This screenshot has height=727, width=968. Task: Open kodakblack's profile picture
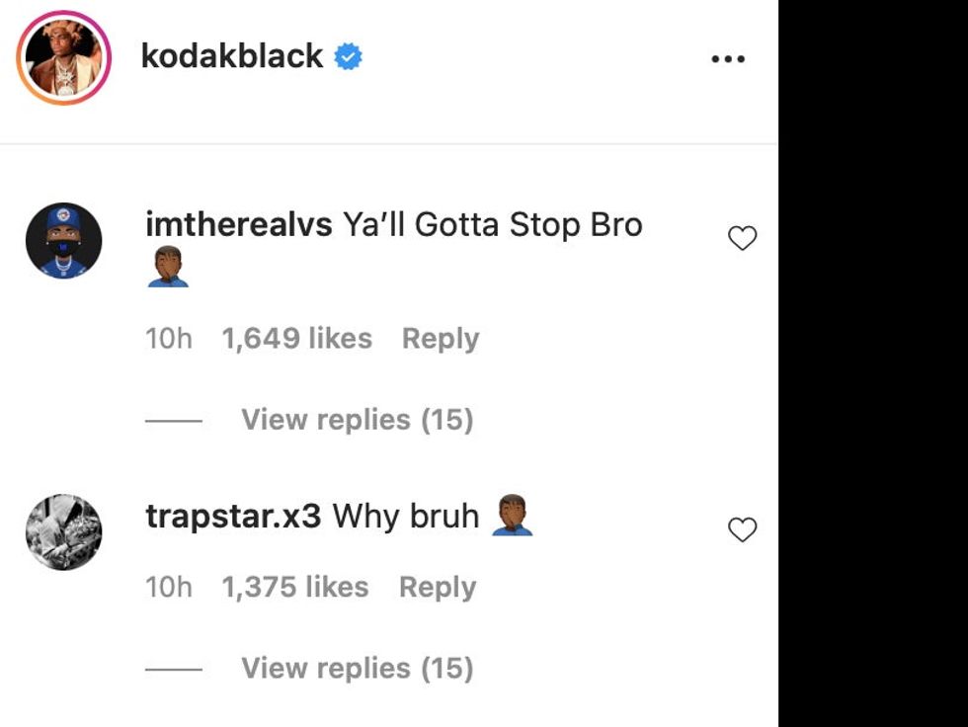click(63, 58)
